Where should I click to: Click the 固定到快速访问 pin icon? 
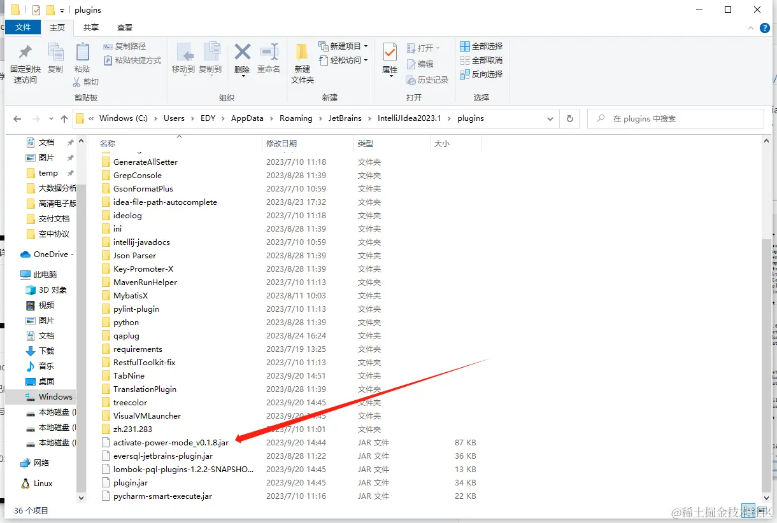25,52
